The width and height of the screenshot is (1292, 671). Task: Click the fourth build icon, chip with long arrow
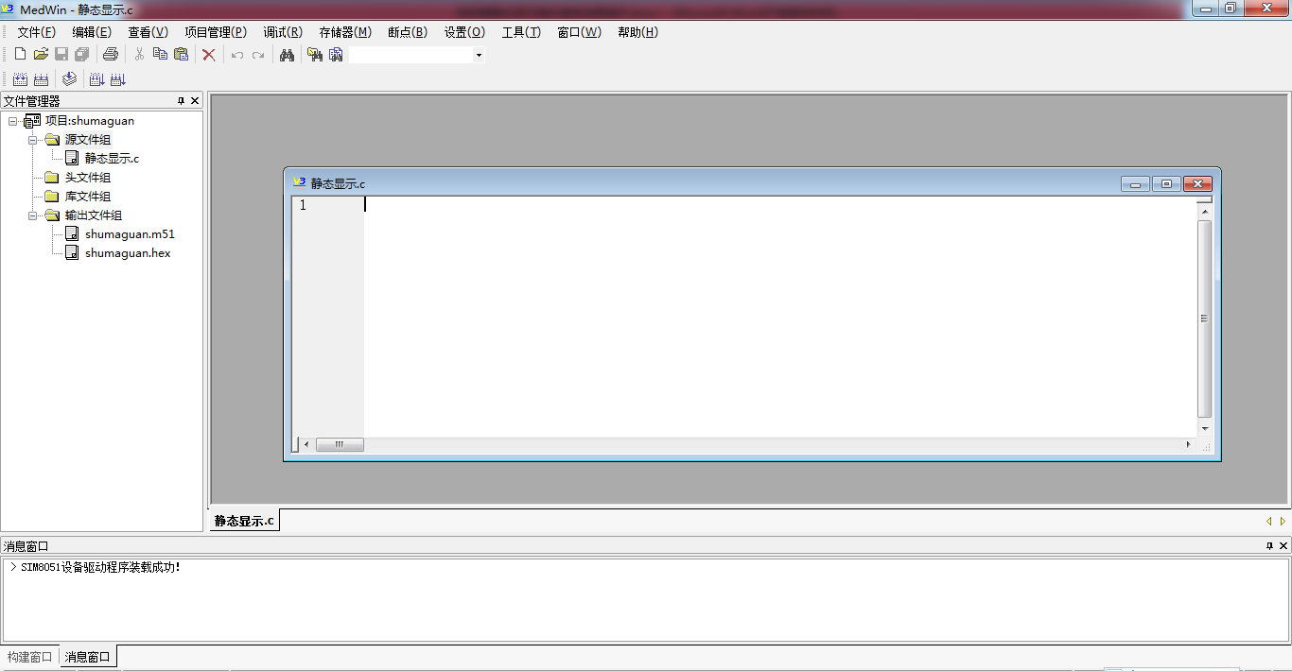click(96, 79)
